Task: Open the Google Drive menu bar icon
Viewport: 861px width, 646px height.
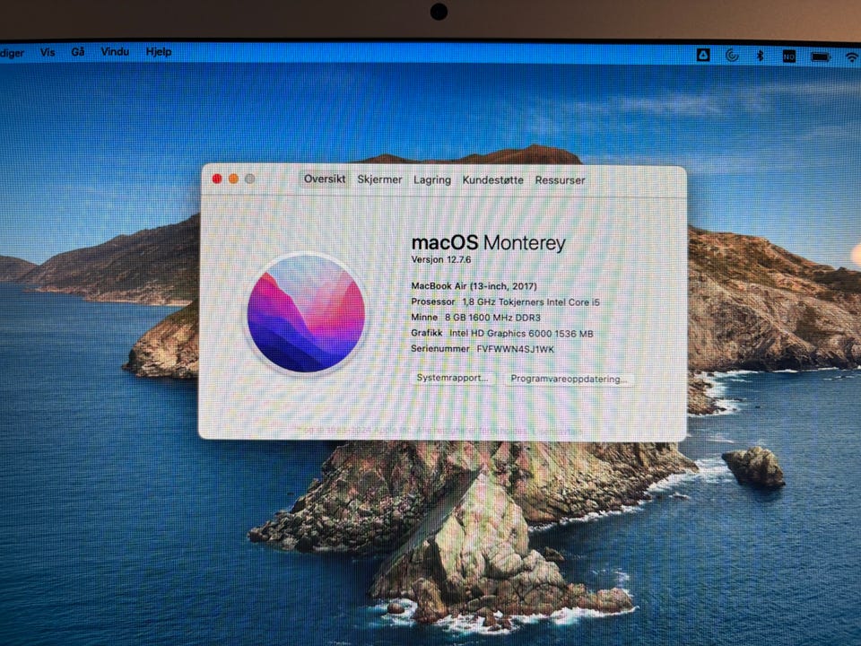Action: (703, 55)
